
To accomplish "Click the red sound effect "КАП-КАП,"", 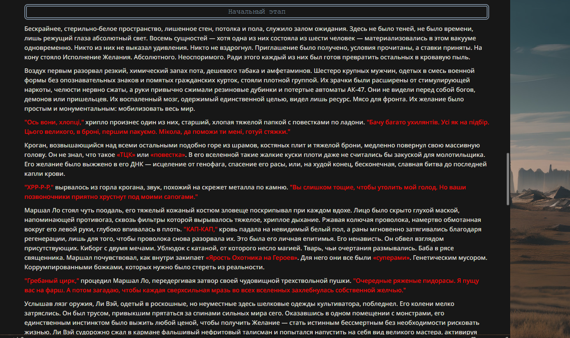I will pos(201,229).
